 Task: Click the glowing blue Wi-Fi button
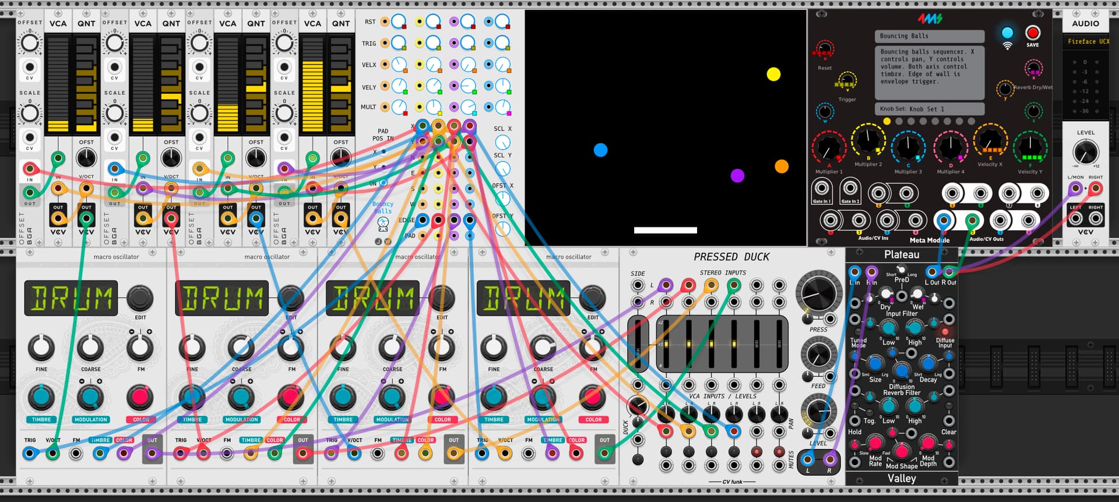[1007, 33]
